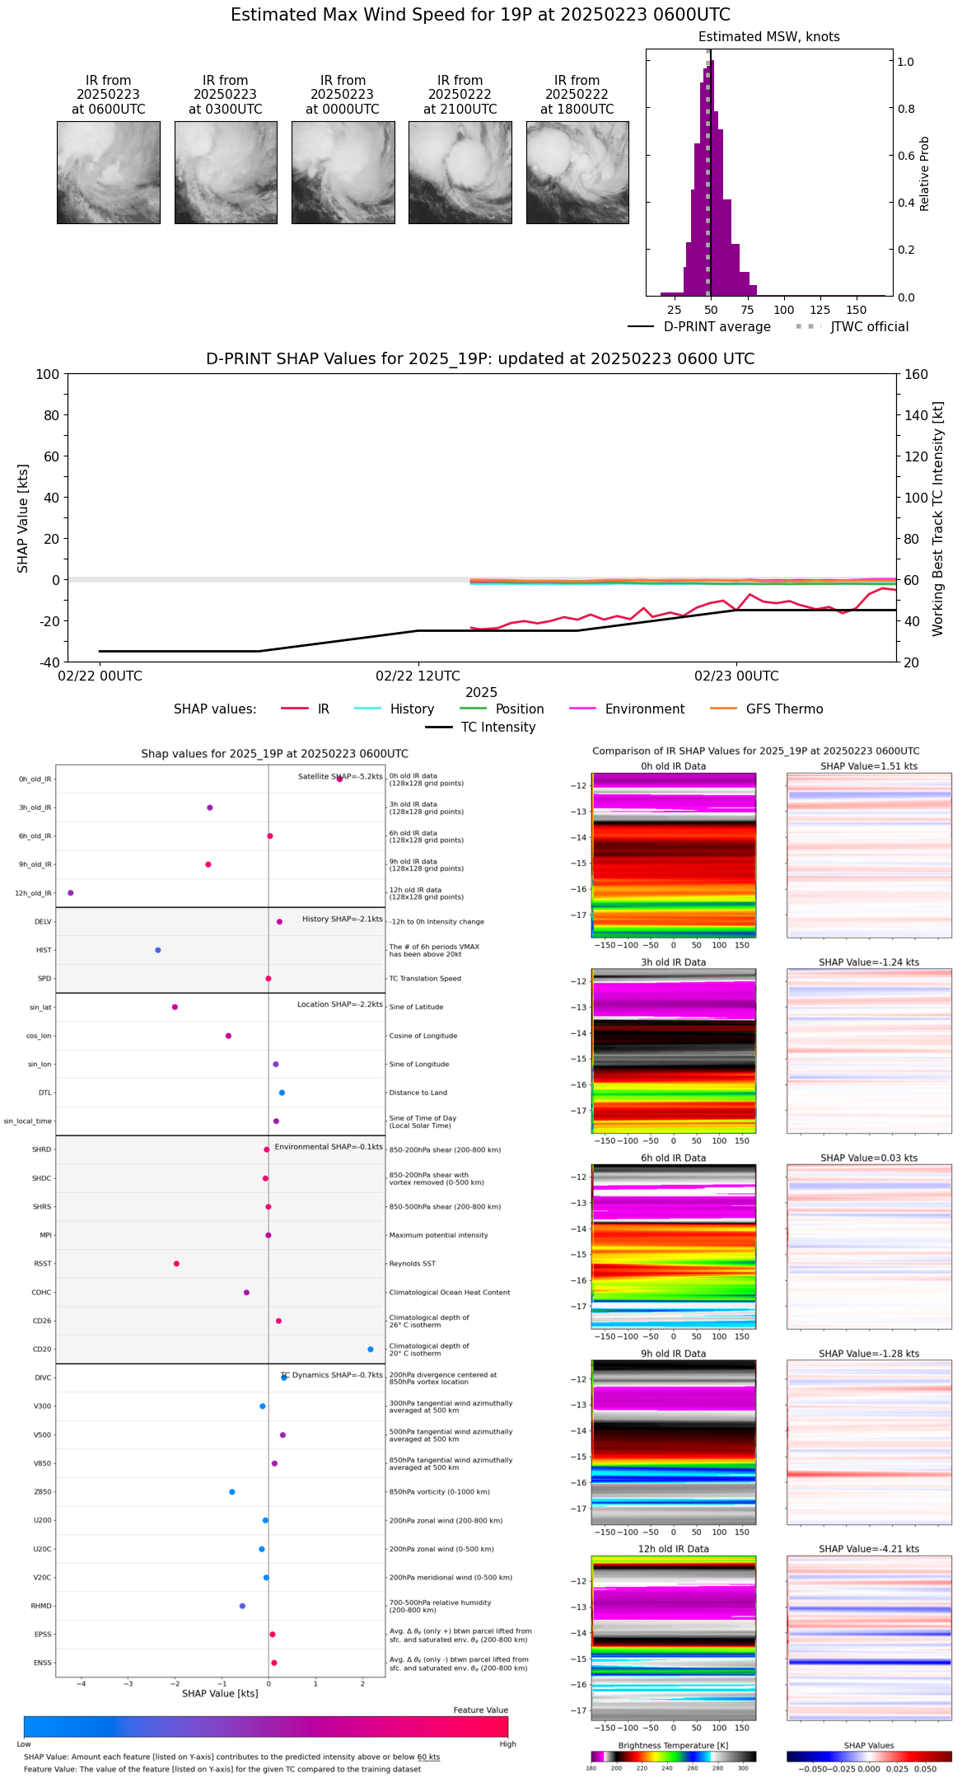Click the purple Estimated MSW histogram

tap(707, 206)
